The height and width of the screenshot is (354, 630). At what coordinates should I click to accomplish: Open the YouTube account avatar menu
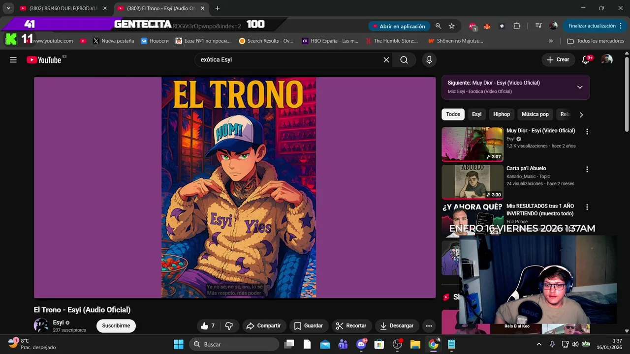click(607, 59)
